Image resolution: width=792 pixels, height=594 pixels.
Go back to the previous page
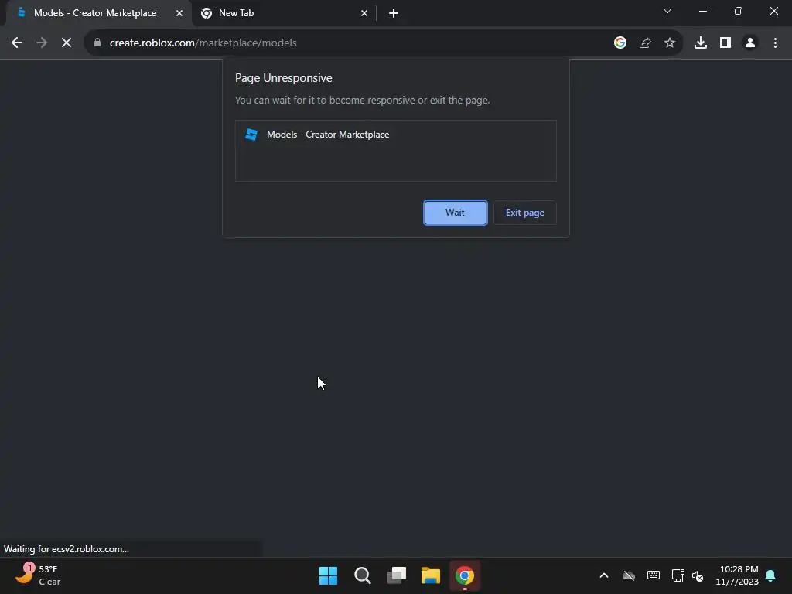[x=17, y=43]
